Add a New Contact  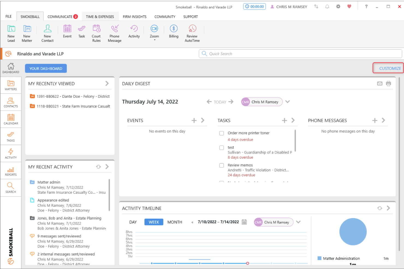click(47, 33)
